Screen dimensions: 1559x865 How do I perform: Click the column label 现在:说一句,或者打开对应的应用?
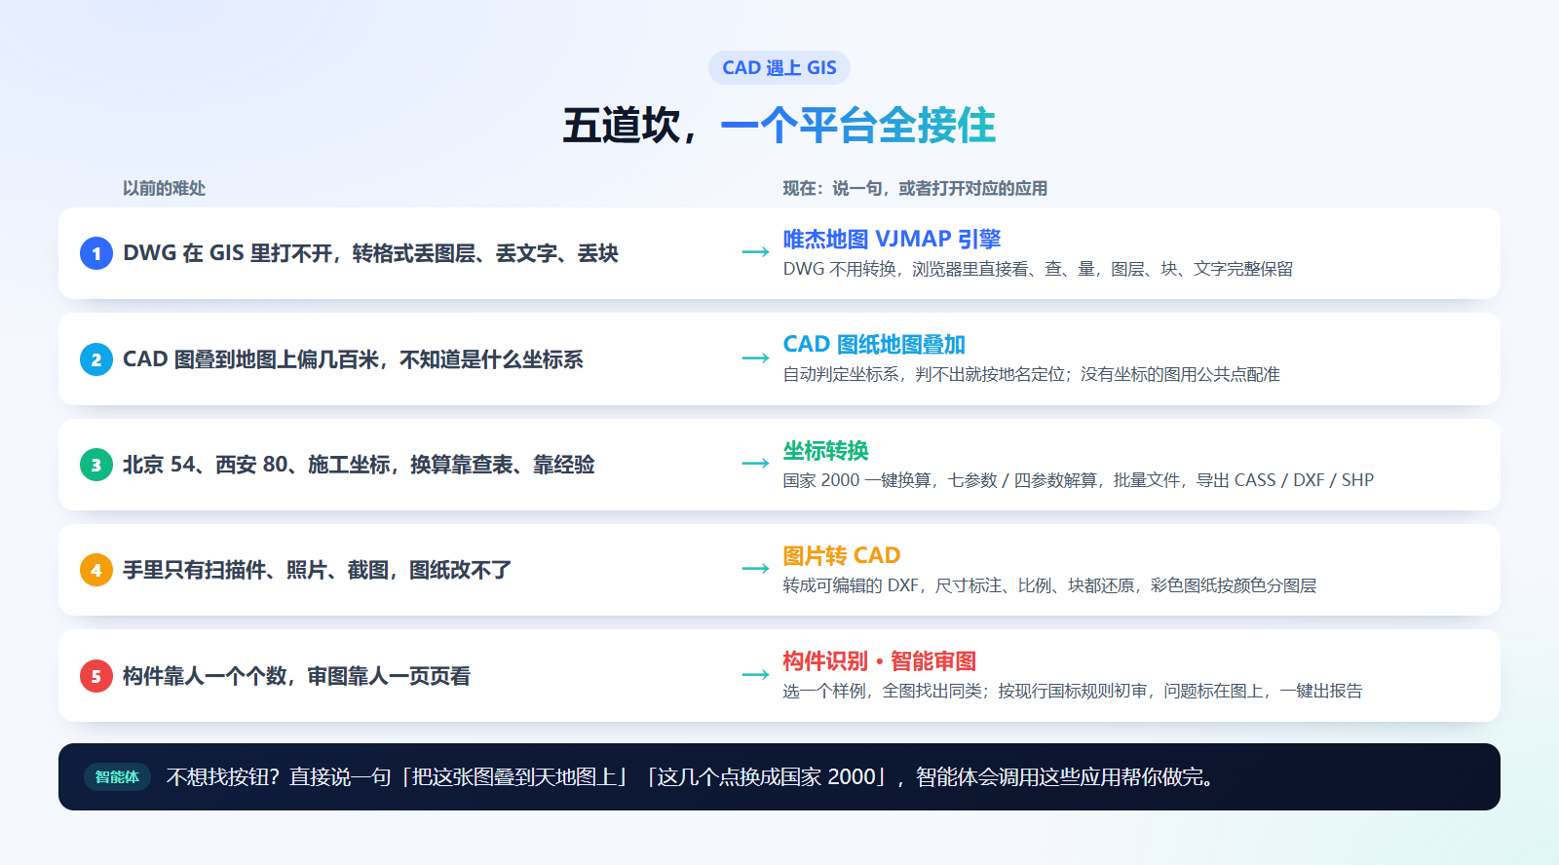click(915, 188)
